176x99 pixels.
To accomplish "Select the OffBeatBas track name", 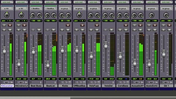I will 79,86.
